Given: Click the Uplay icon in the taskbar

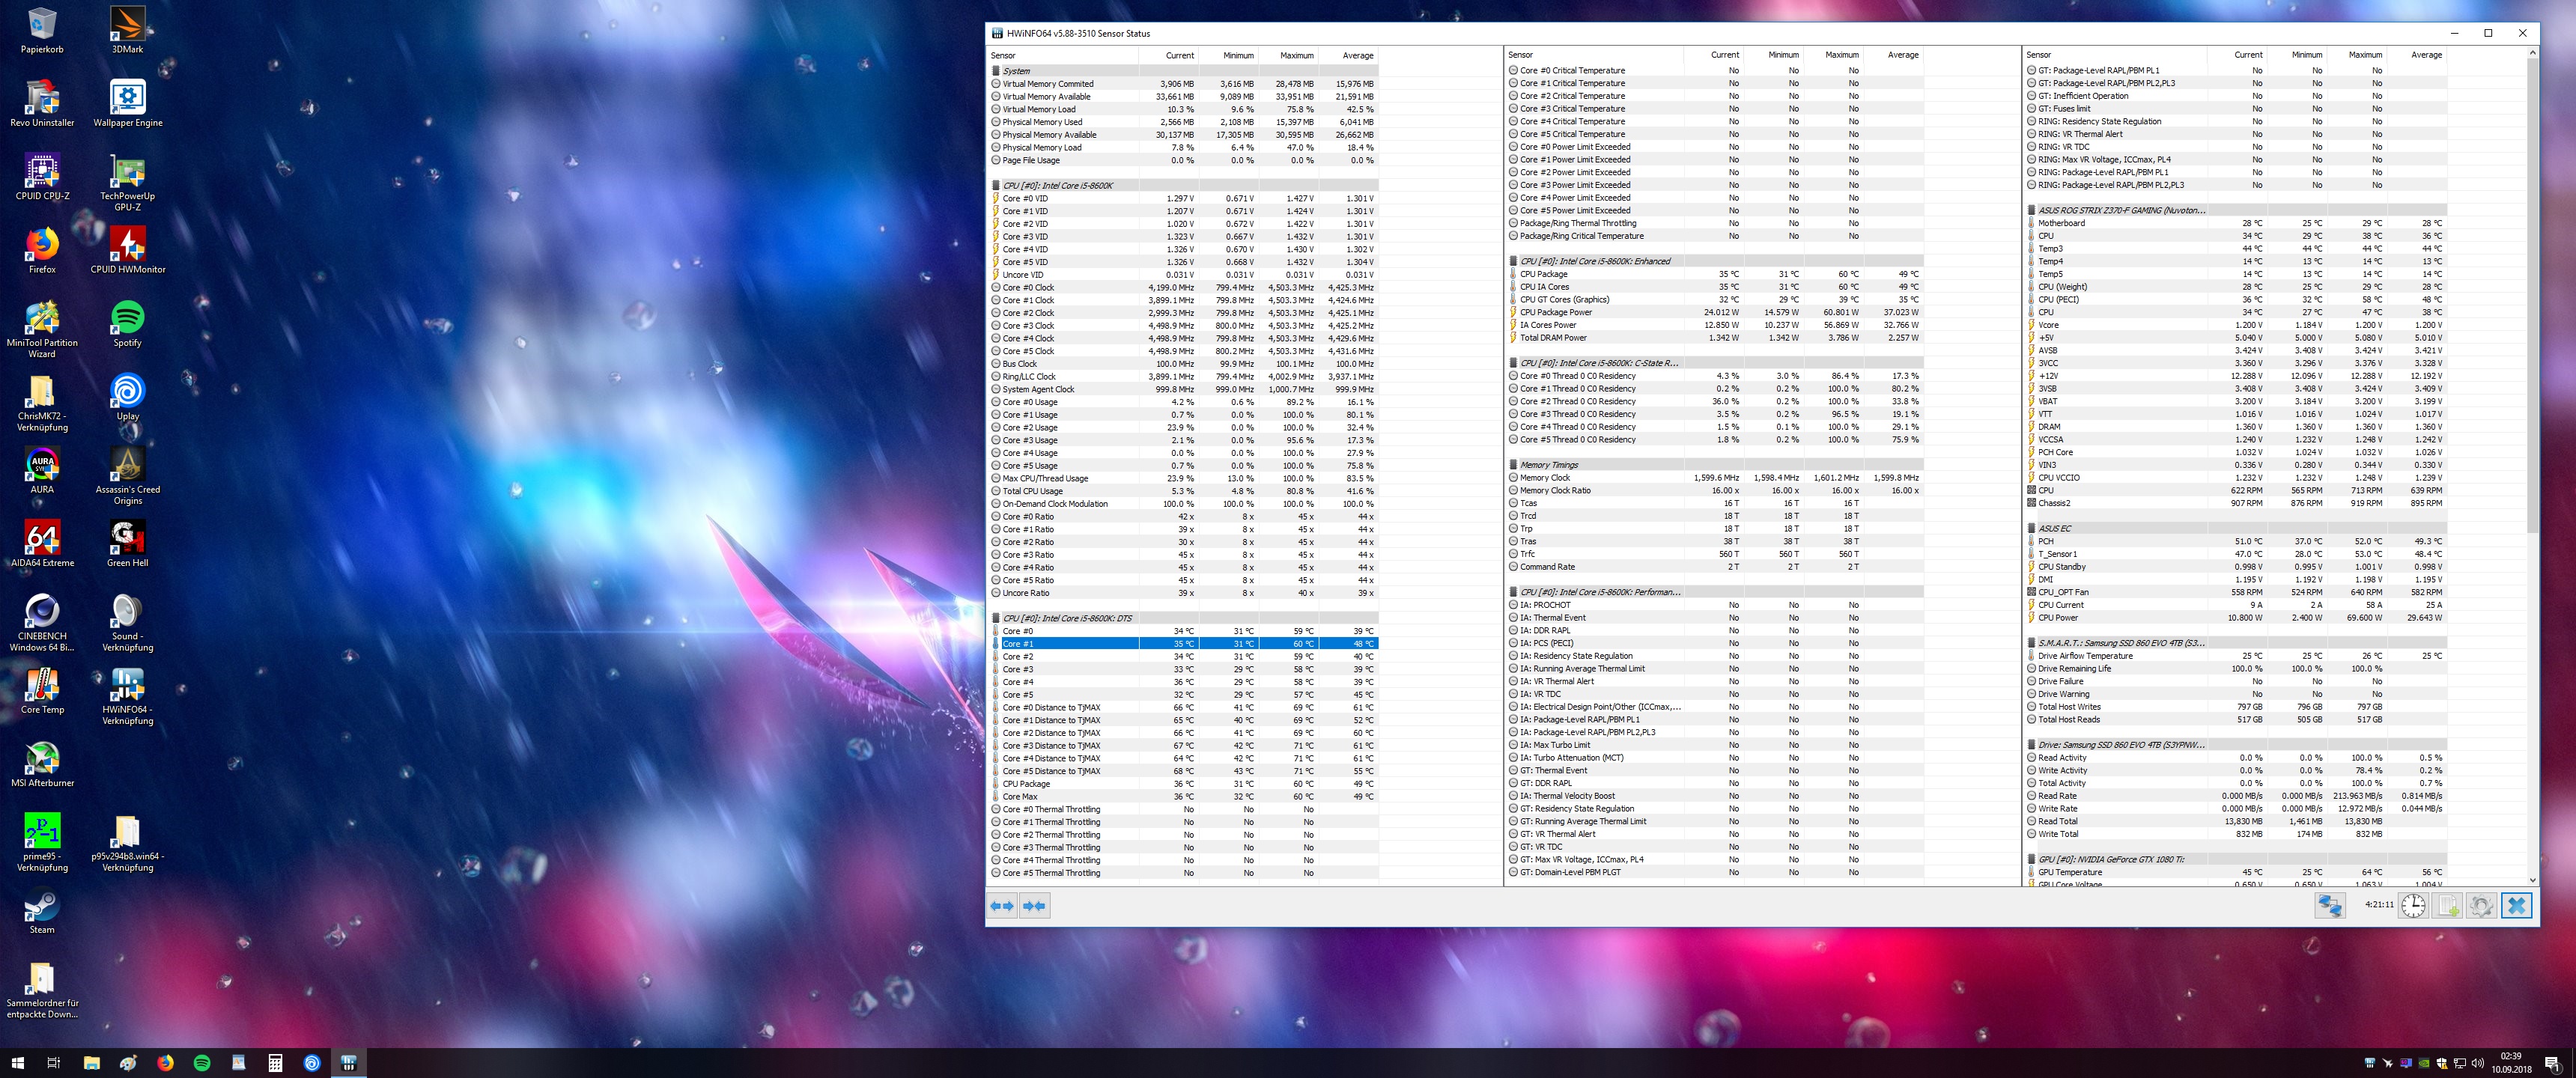Looking at the screenshot, I should [312, 1063].
